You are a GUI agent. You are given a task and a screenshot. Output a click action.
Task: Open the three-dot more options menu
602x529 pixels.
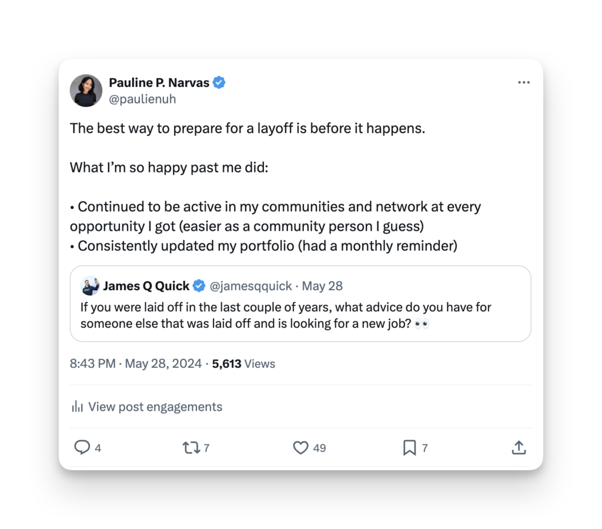(x=524, y=83)
